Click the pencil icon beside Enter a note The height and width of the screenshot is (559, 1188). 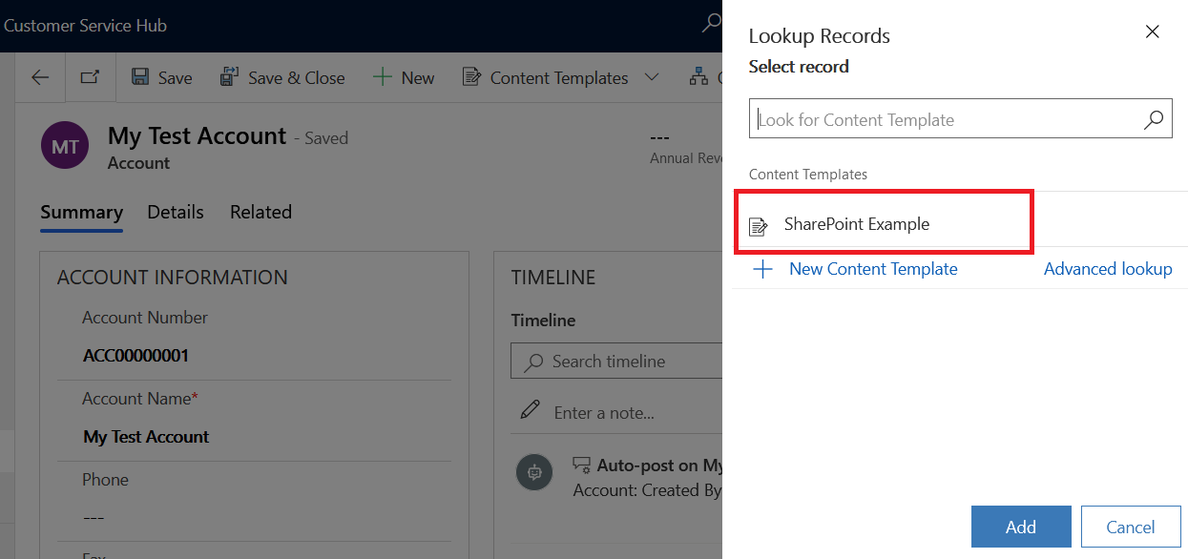(530, 411)
